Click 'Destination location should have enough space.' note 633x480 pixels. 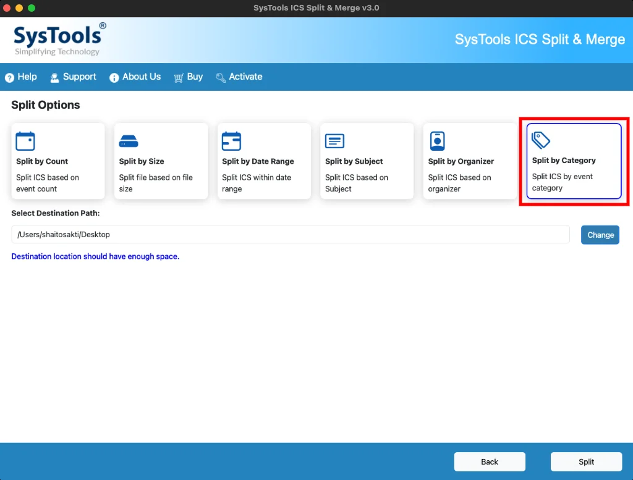pos(95,256)
